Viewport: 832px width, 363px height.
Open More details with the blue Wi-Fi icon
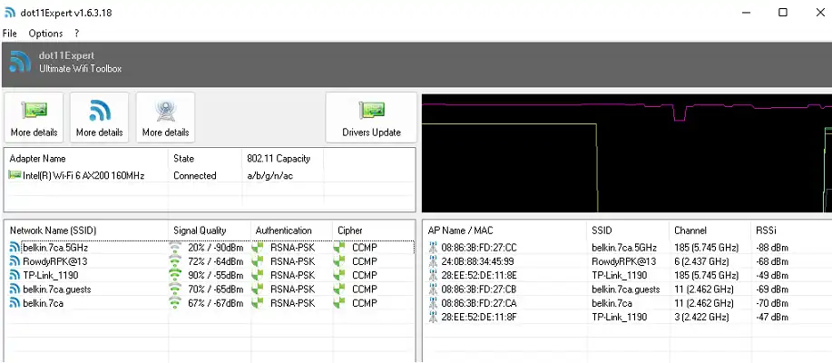[x=99, y=118]
